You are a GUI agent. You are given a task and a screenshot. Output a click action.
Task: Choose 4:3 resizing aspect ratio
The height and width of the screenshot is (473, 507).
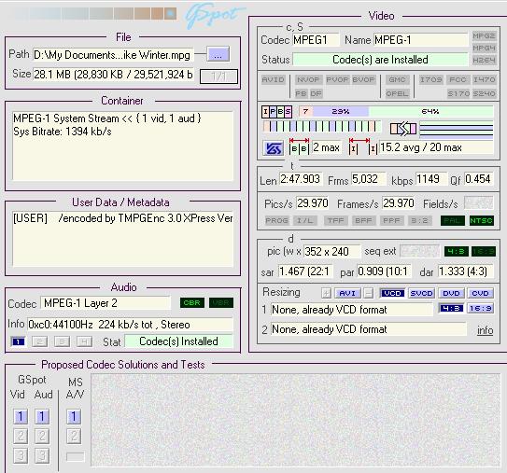click(x=451, y=308)
